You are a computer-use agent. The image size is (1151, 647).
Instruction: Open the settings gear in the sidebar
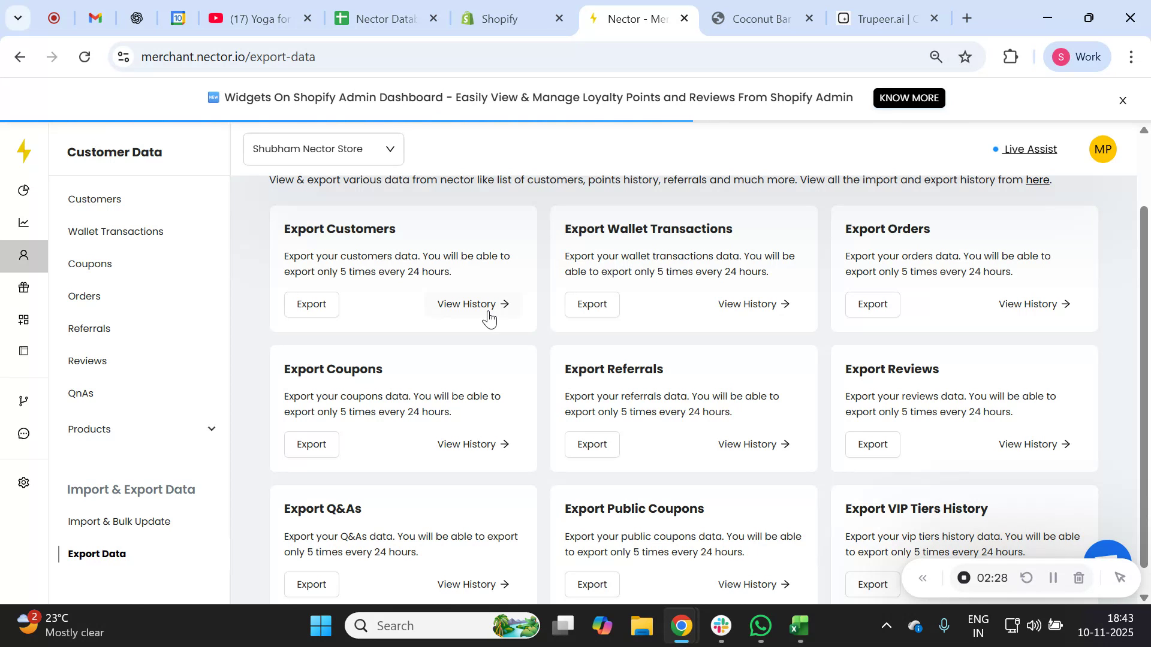click(24, 482)
